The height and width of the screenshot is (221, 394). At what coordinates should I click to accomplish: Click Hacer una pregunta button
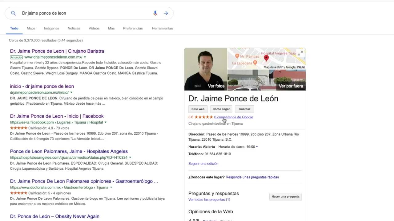point(285,196)
